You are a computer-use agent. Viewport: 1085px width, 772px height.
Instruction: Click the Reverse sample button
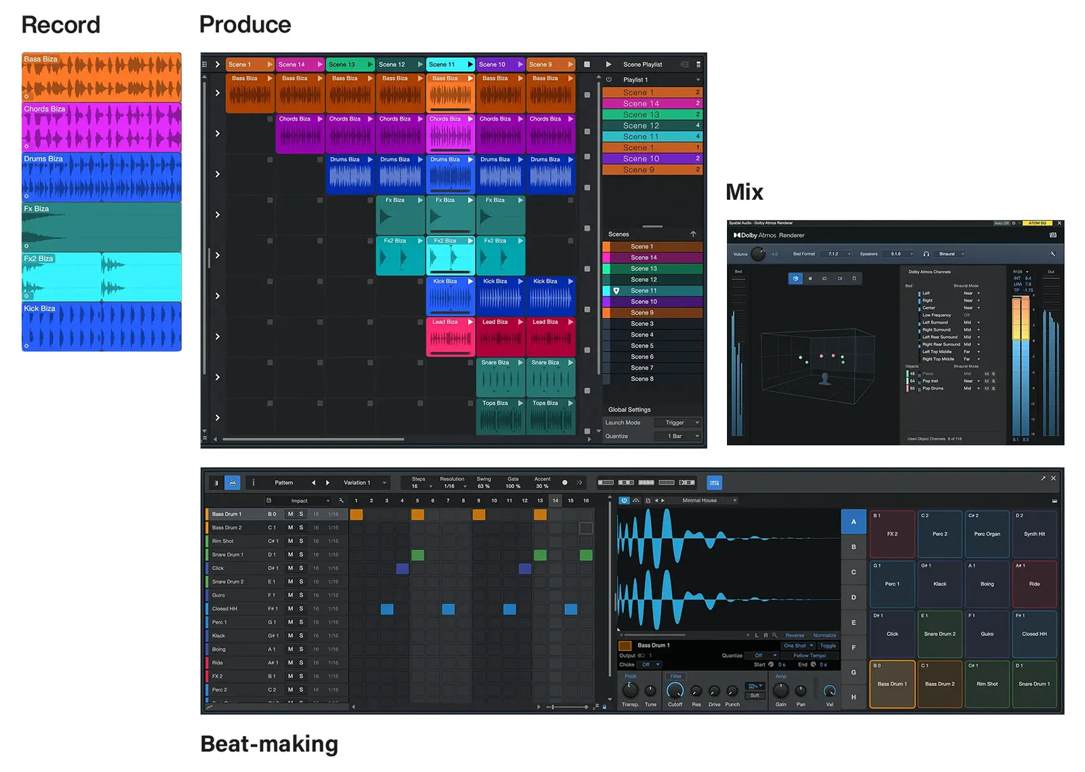(x=794, y=635)
